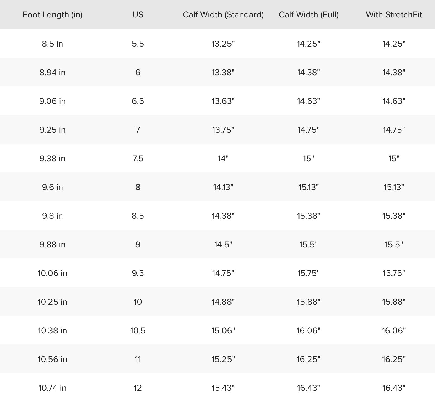Select the "Calf Width (Standard)" column header

pyautogui.click(x=223, y=15)
